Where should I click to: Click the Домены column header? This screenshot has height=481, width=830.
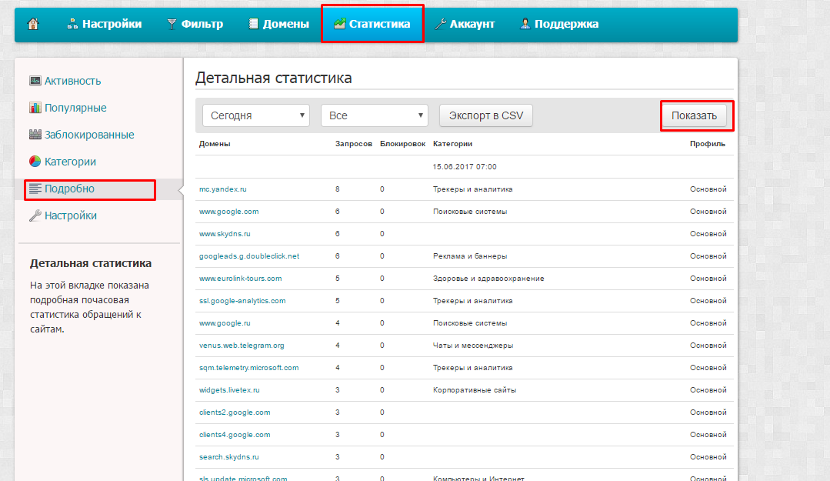click(215, 144)
